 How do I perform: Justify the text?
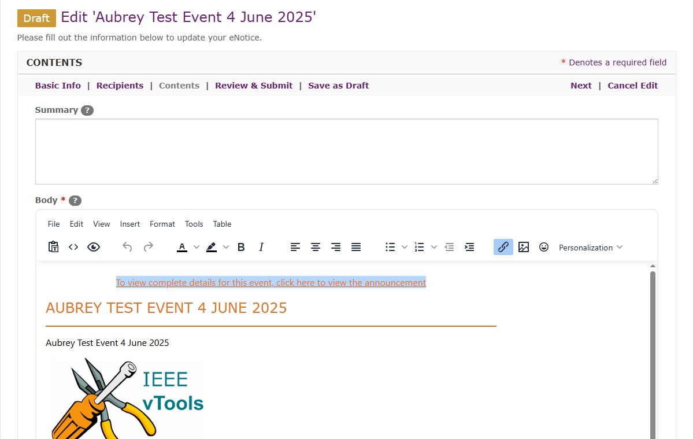tap(356, 247)
